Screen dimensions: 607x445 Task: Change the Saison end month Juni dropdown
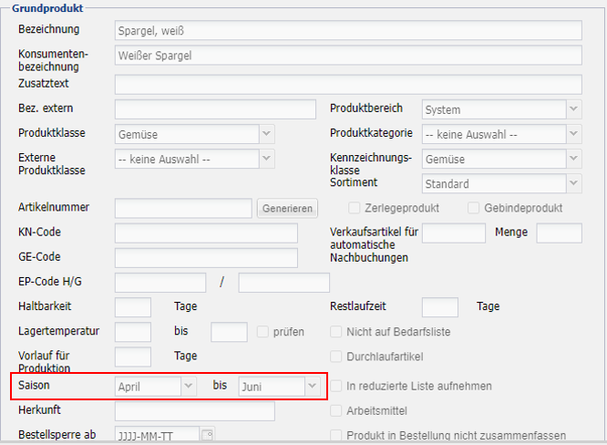(x=280, y=387)
